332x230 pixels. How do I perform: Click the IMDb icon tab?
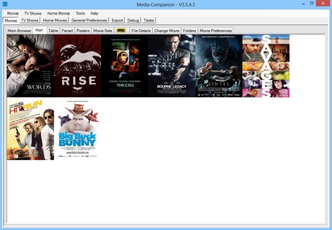click(x=121, y=31)
